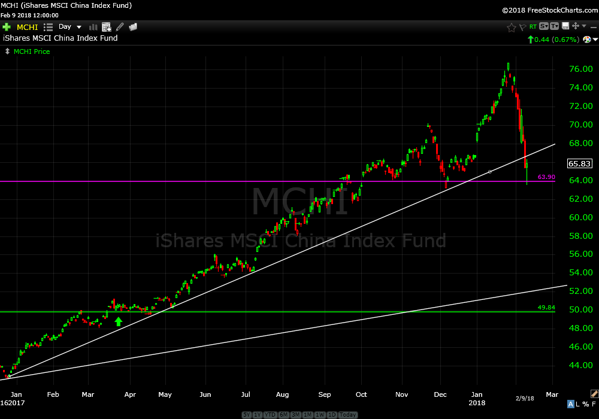Click the bar chart style icon

pos(93,27)
